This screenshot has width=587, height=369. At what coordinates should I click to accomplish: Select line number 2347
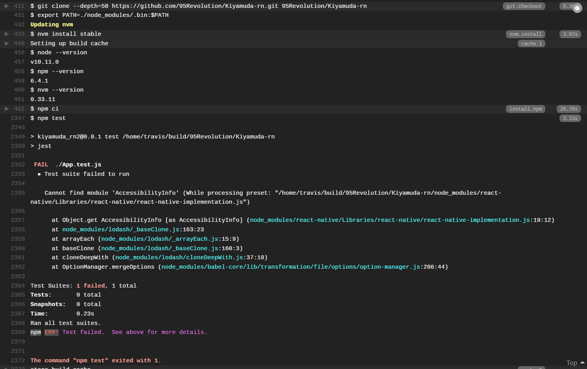18,118
